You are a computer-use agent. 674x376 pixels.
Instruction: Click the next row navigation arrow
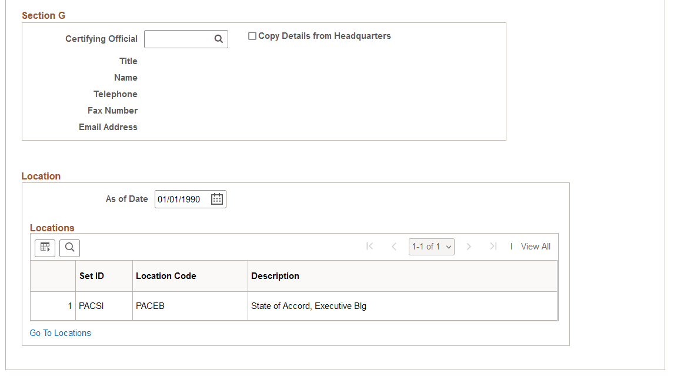pyautogui.click(x=469, y=247)
